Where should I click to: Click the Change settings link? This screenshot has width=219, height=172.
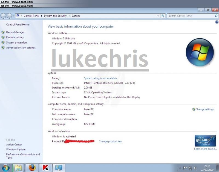click(x=204, y=109)
